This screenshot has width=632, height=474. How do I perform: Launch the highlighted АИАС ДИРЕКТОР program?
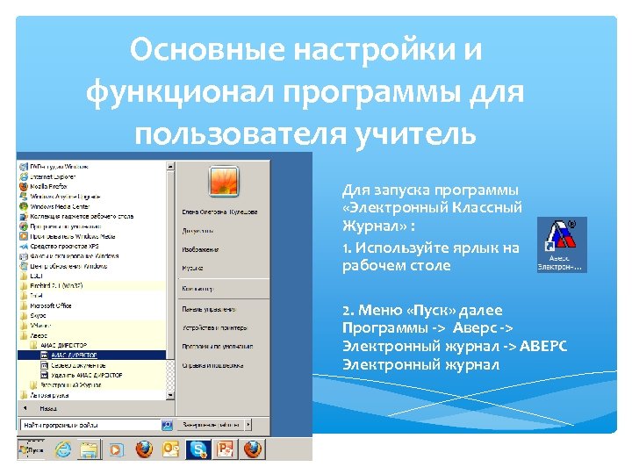pyautogui.click(x=91, y=355)
